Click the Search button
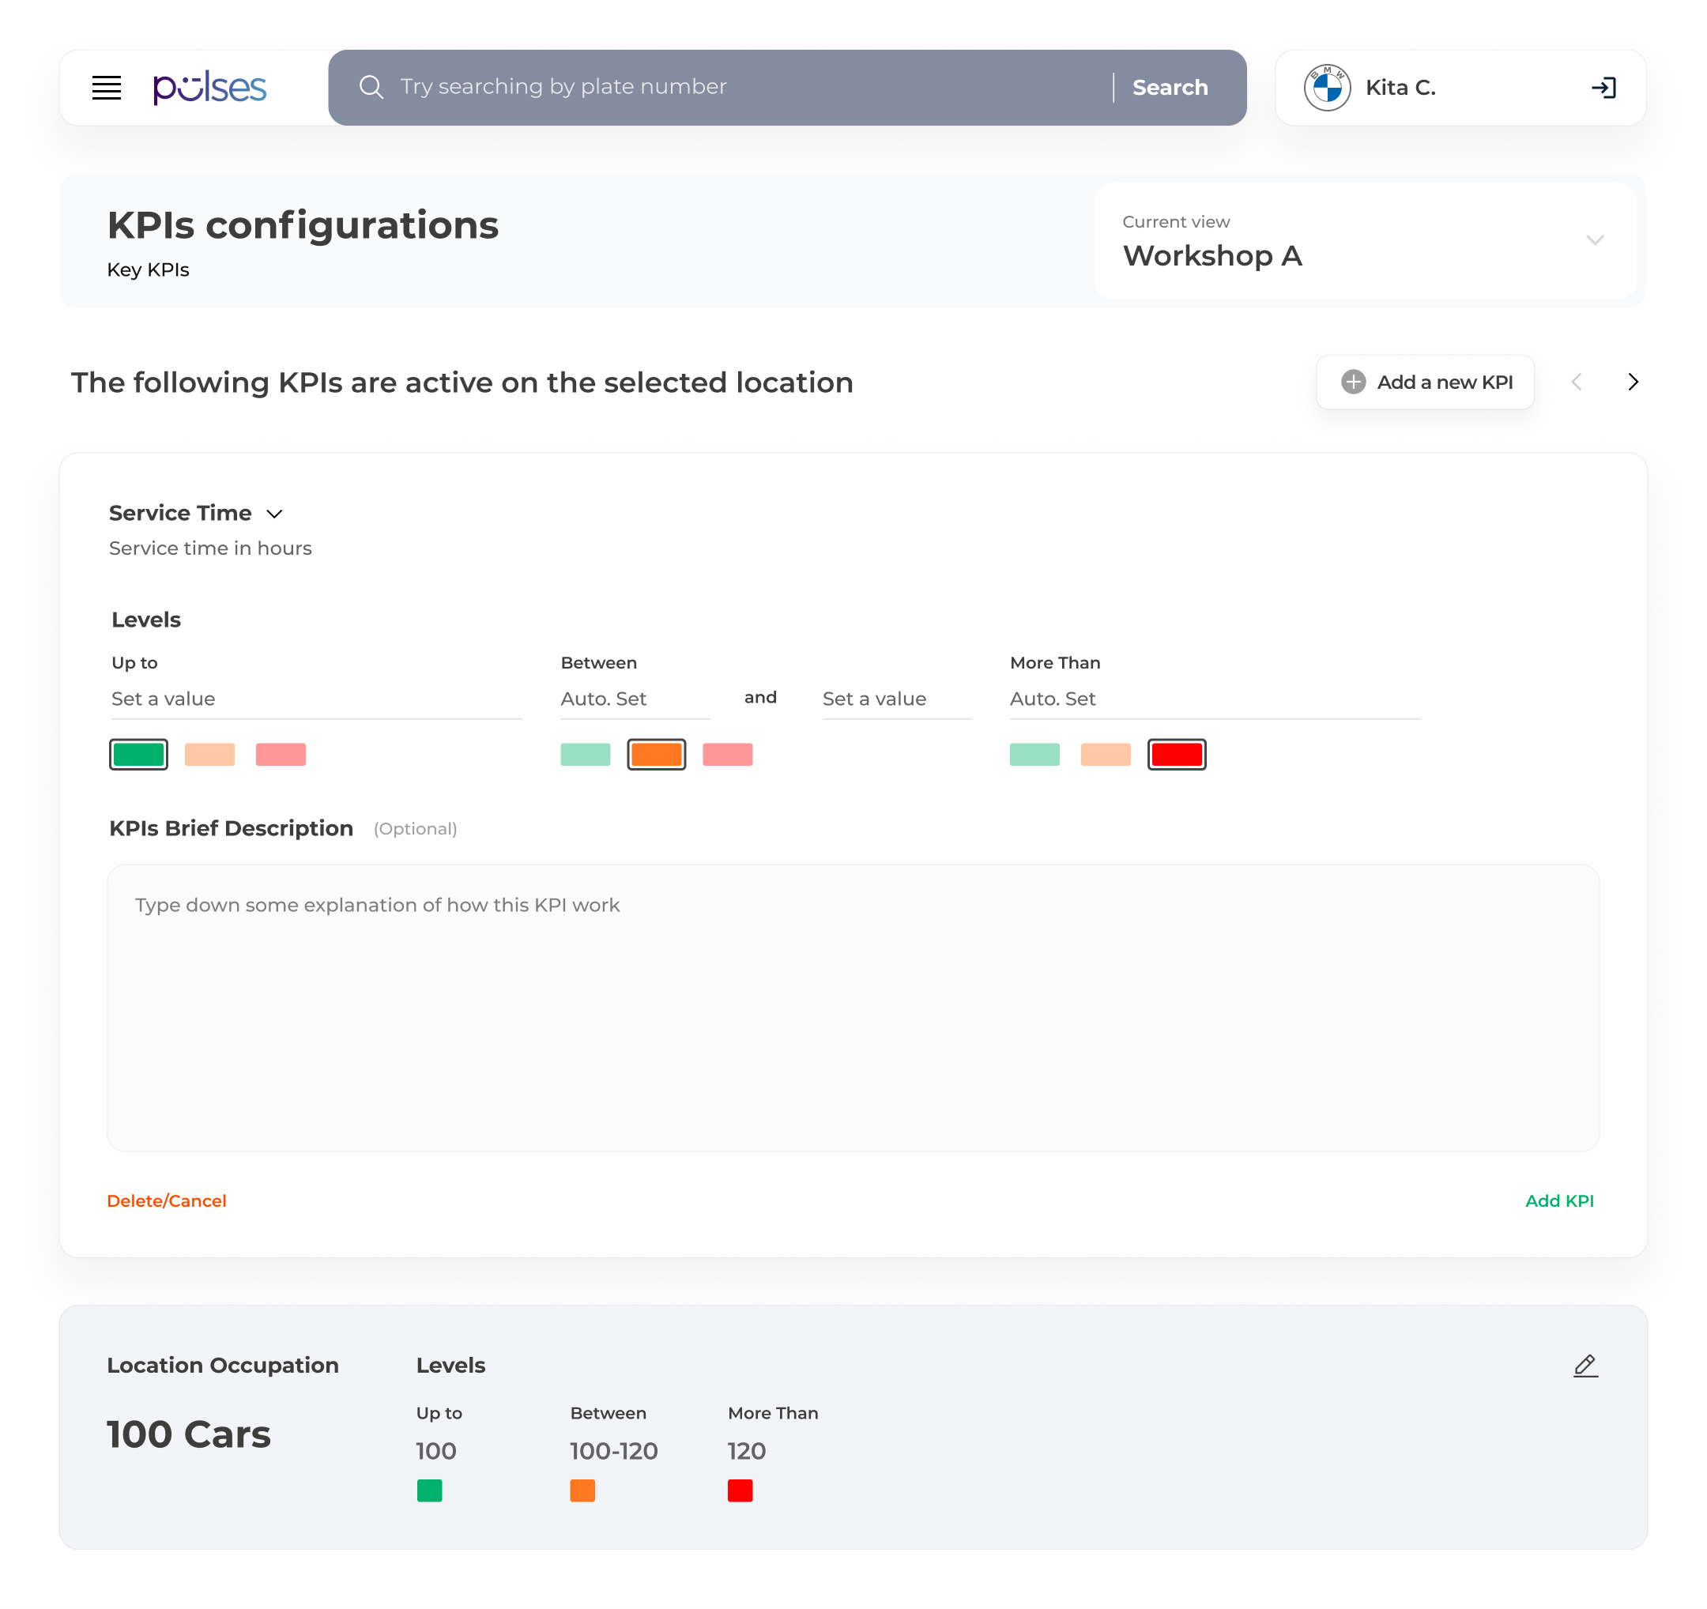The height and width of the screenshot is (1609, 1707). [x=1170, y=88]
